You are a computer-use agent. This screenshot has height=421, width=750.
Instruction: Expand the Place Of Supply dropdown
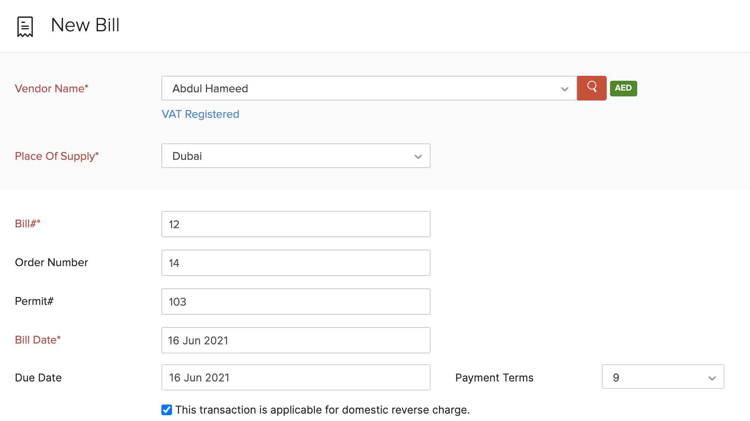point(296,156)
